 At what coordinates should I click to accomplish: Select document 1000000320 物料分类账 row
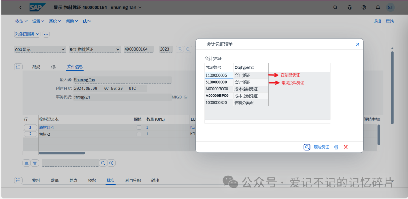coord(236,103)
